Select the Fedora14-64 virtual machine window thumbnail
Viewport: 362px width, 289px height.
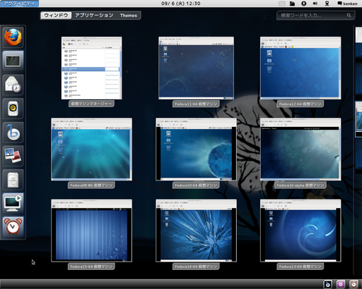coord(196,230)
